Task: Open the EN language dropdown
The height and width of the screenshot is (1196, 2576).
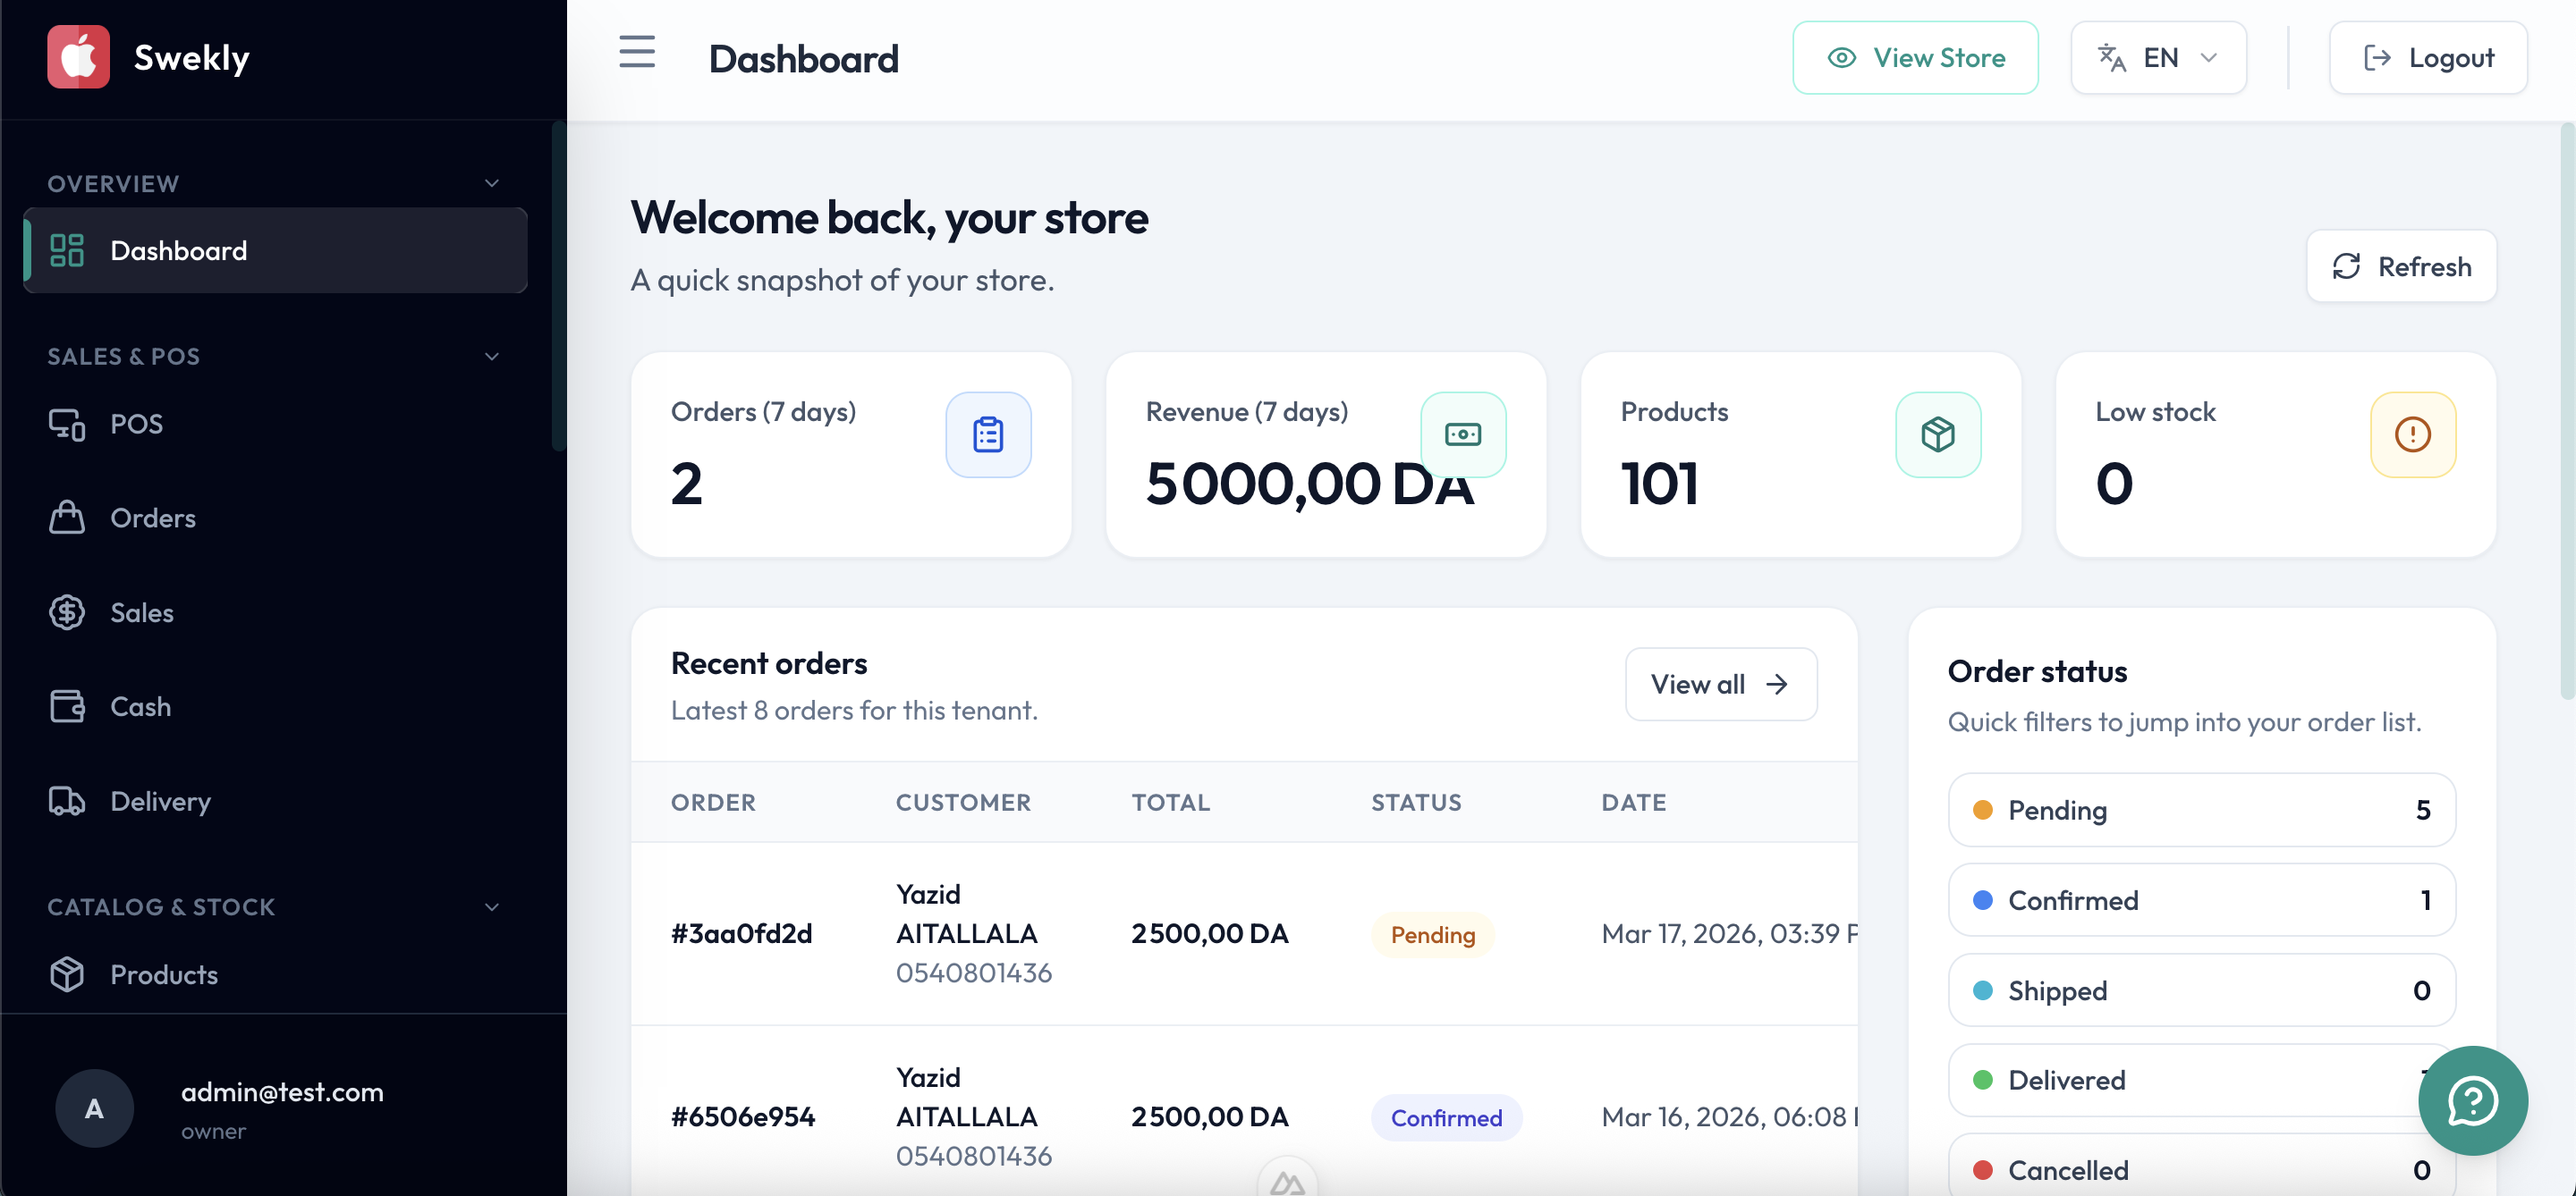Action: (x=2158, y=57)
